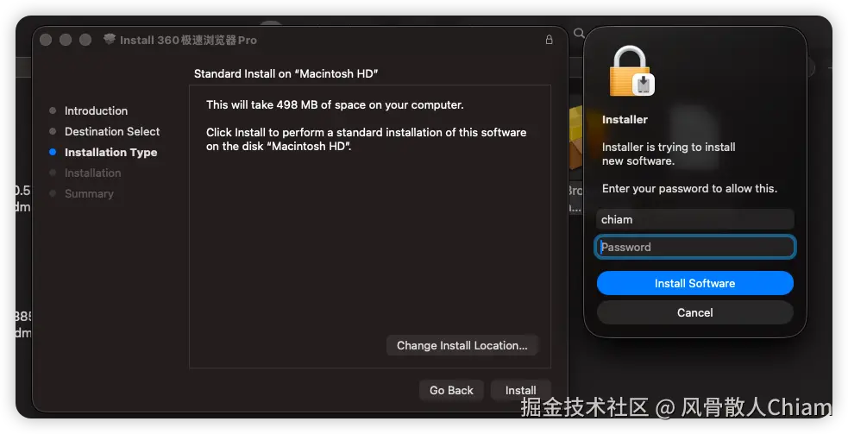Select the Destination Select step
The image size is (848, 434).
coord(112,131)
